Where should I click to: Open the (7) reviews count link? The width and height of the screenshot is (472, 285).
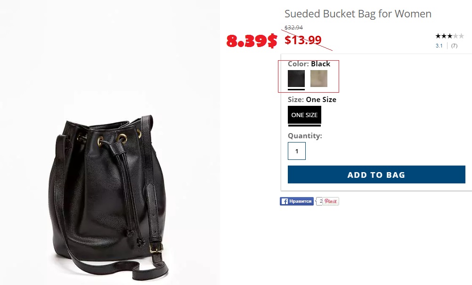click(454, 46)
